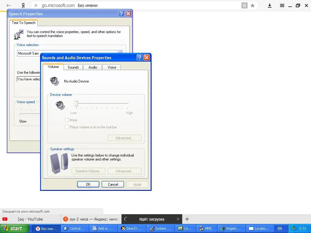311x233 pixels.
Task: Switch to DirectX taskbar item
Action: coord(132,228)
